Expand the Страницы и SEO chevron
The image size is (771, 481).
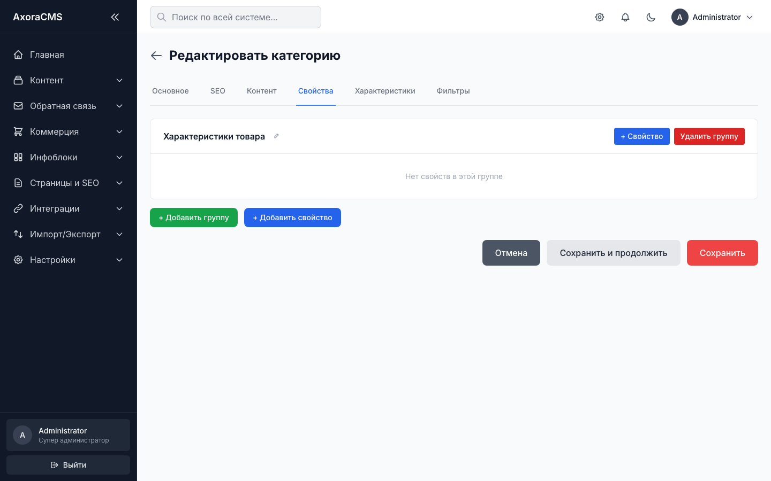coord(119,183)
